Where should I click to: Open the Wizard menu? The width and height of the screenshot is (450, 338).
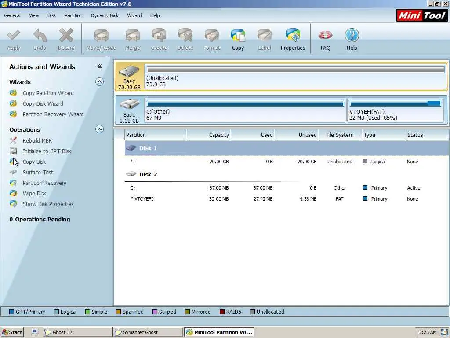(x=134, y=15)
